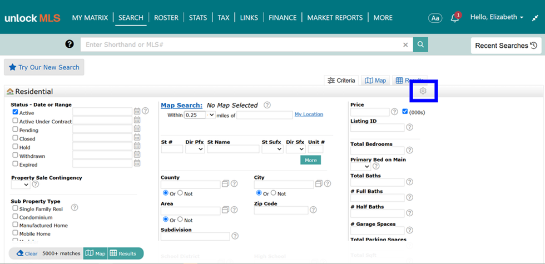Viewport: 545px width, 264px height.
Task: Open the calendar picker for Pending status
Action: pos(137,128)
